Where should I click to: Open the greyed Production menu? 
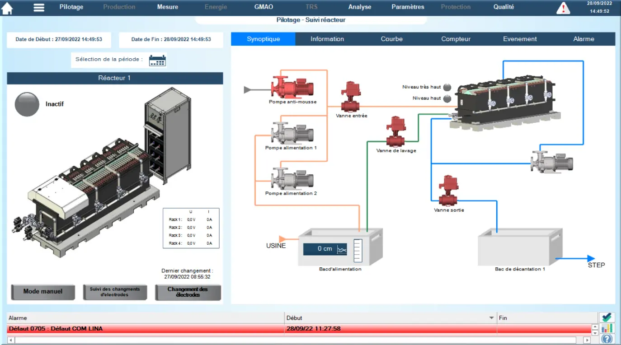pyautogui.click(x=119, y=7)
